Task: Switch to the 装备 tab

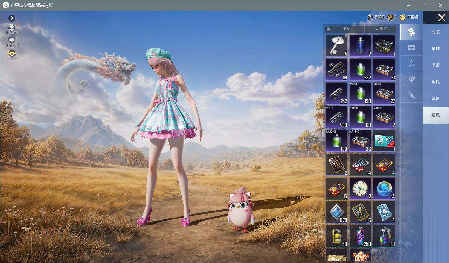Action: (435, 65)
